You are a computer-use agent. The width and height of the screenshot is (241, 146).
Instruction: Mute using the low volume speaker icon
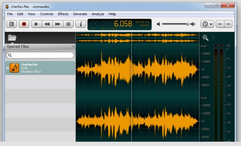(x=159, y=24)
